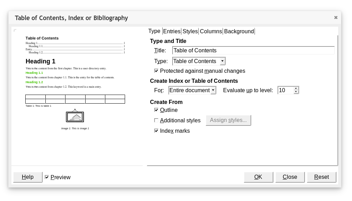352x201 pixels.
Task: Confirm with the OK button
Action: [x=258, y=177]
